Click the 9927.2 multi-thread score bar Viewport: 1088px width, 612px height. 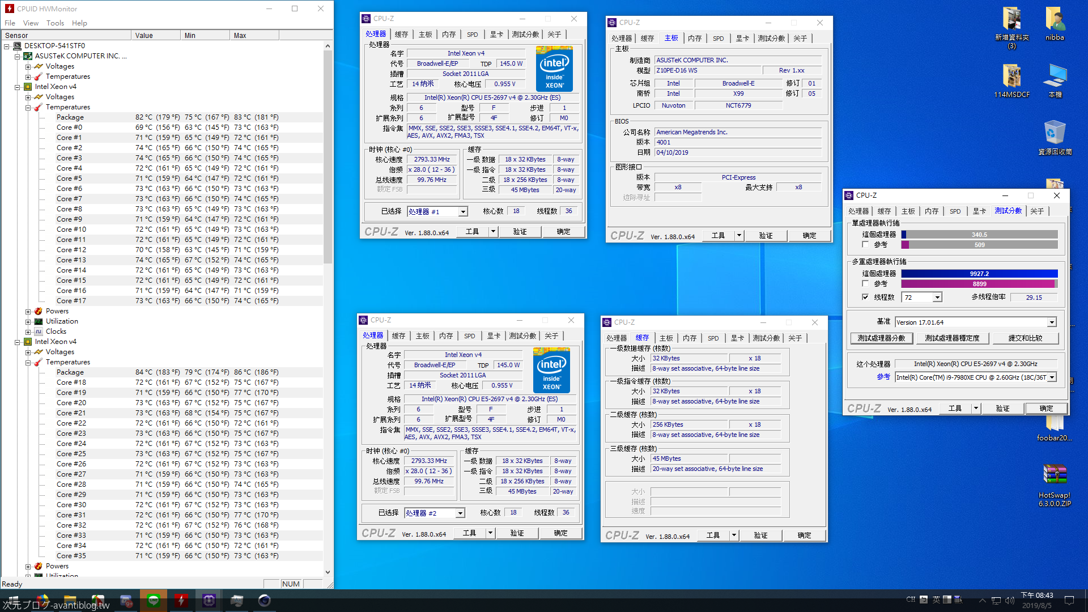click(979, 274)
